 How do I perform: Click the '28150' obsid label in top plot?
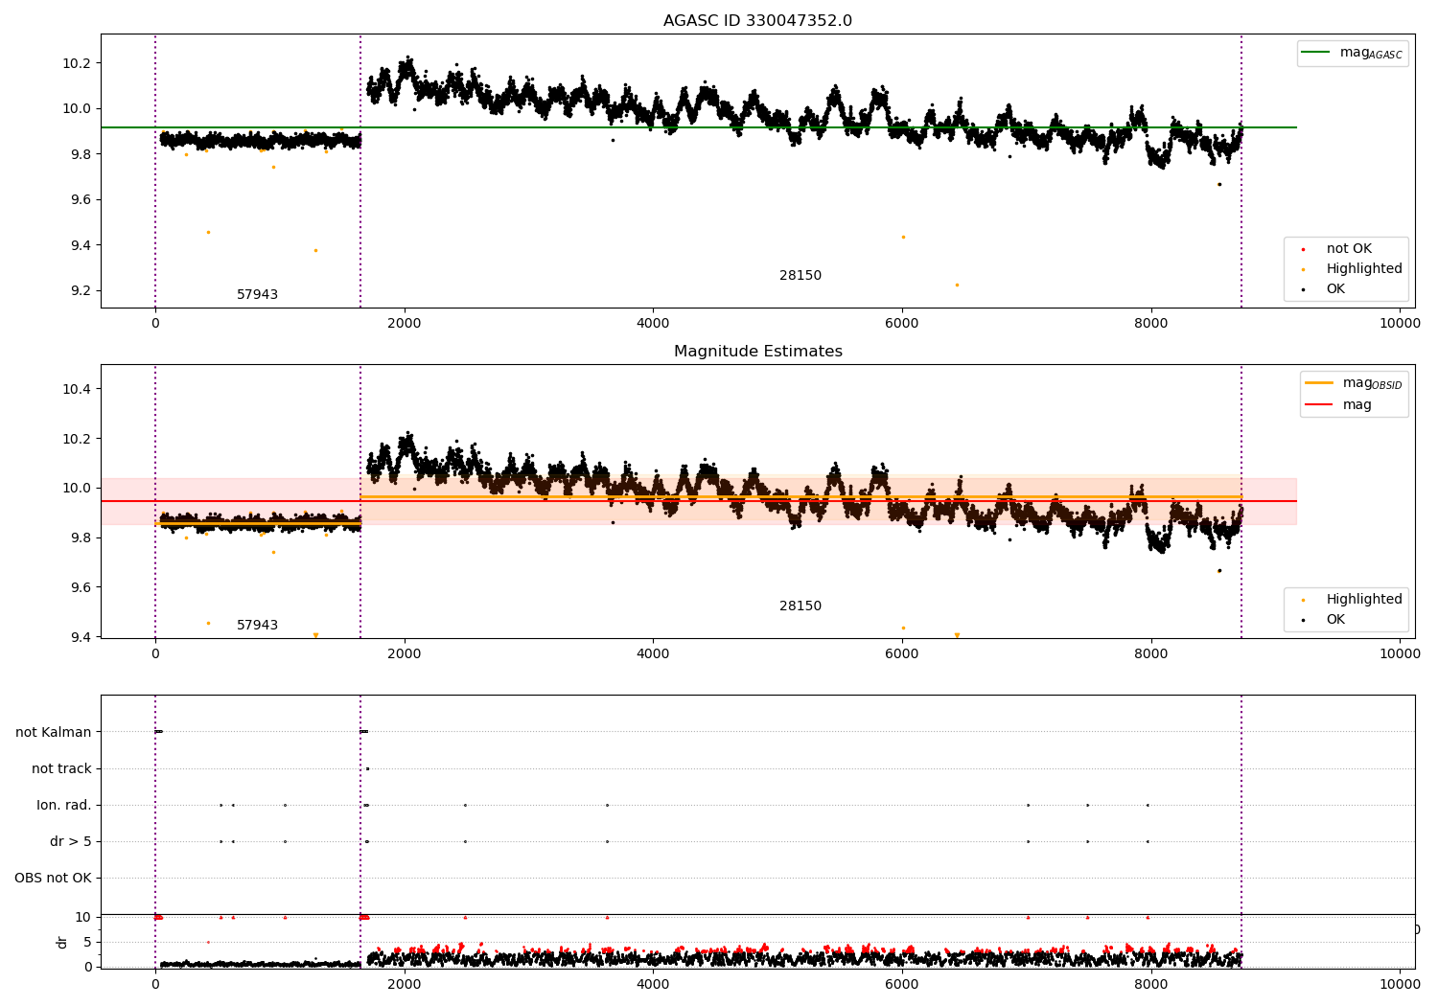click(800, 276)
